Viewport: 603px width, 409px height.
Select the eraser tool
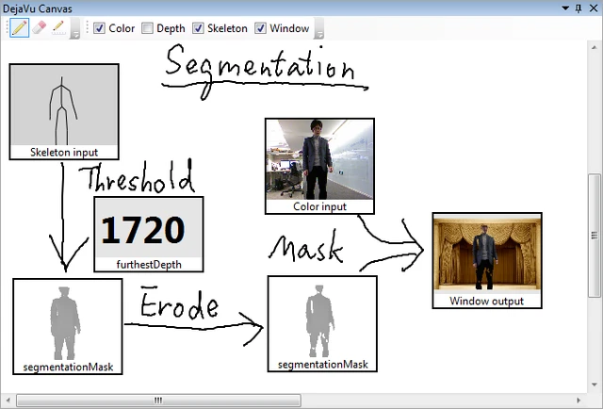[x=39, y=28]
